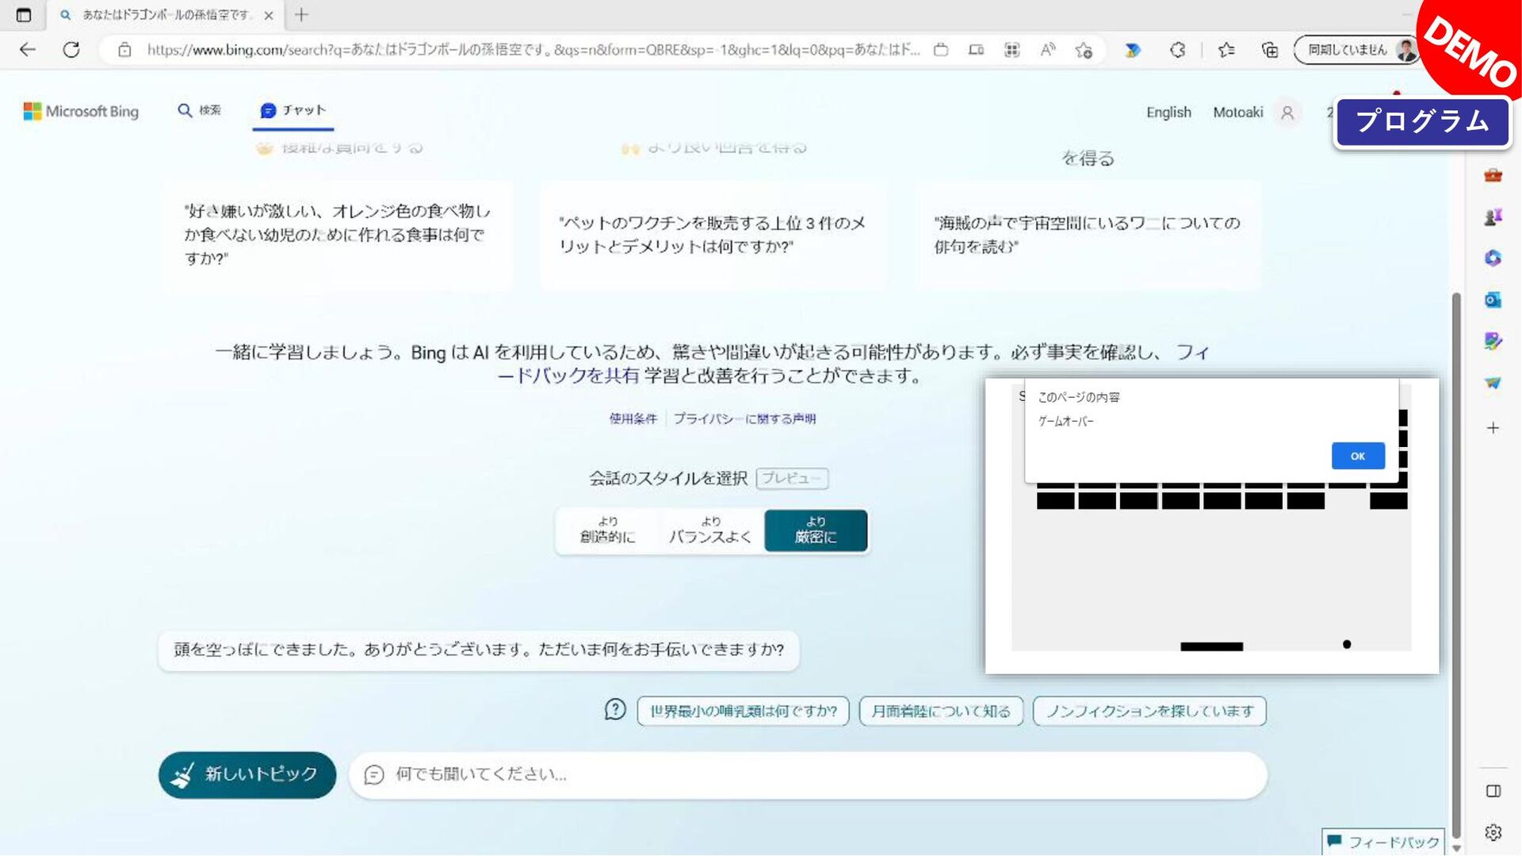Open the 使用条件 link
The width and height of the screenshot is (1522, 856).
coord(633,418)
